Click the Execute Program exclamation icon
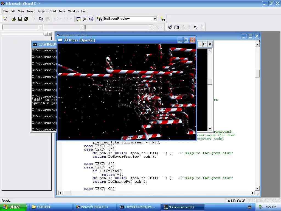 [189, 27]
